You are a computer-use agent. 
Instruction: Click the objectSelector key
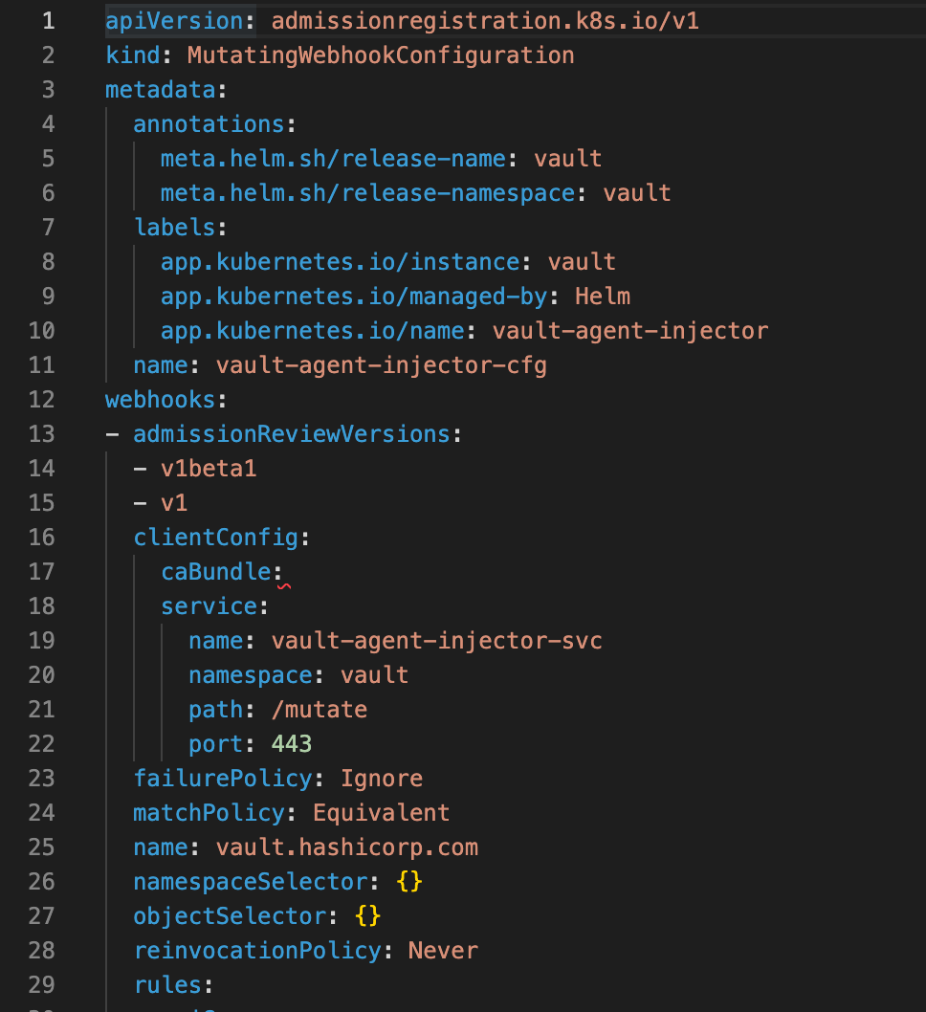(230, 915)
